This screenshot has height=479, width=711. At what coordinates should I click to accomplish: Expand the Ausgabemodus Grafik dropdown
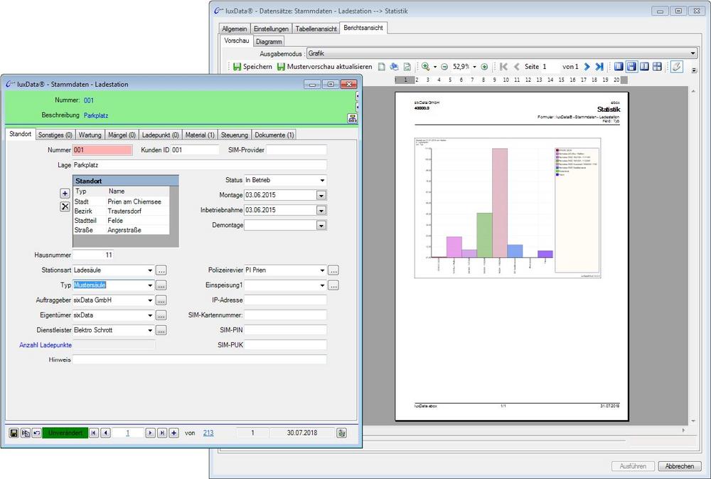click(693, 53)
